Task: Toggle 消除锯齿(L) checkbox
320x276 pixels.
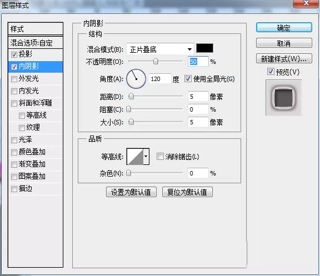Action: (x=160, y=157)
